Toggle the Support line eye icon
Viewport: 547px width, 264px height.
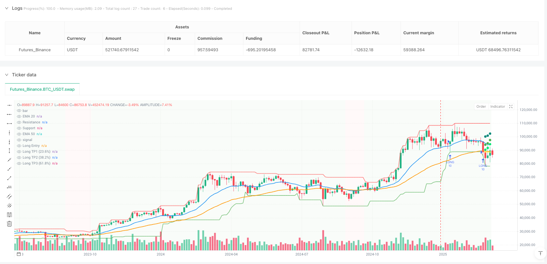pos(19,128)
